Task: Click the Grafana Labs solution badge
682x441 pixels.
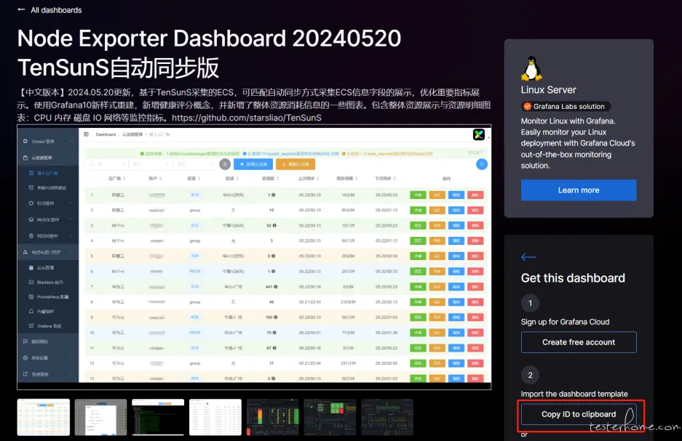Action: (566, 106)
